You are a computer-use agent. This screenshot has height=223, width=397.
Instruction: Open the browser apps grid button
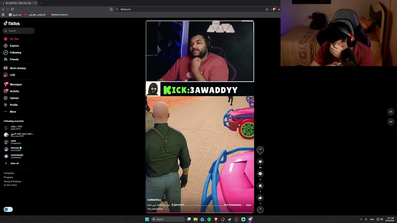[3, 15]
